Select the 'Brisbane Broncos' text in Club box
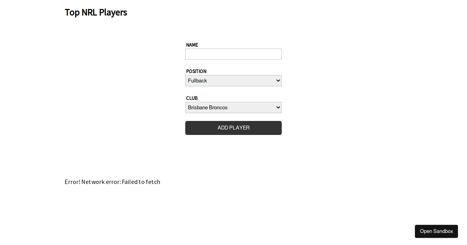 (207, 107)
